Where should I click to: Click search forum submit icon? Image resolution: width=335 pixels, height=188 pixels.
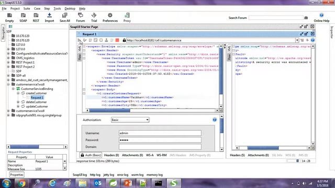click(x=306, y=18)
